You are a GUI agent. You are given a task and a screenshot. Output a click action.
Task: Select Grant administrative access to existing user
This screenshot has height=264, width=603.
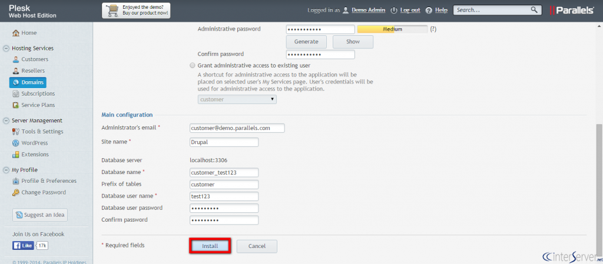pyautogui.click(x=193, y=66)
